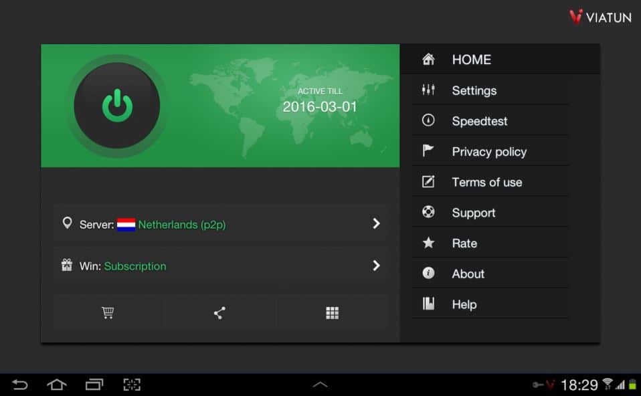Tap the Android home button
Screen dimensions: 641x396
57,385
